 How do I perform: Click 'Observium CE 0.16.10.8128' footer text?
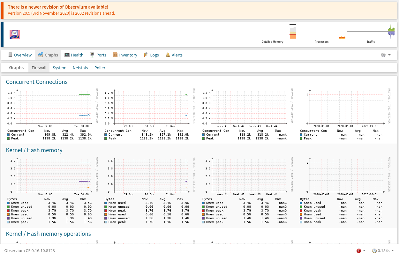click(x=29, y=251)
